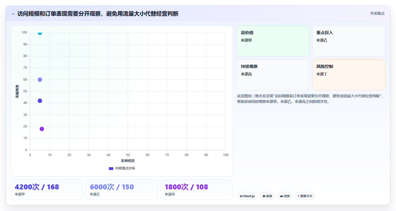Click the 数据卡片 tag
The image size is (396, 211).
click(x=305, y=196)
